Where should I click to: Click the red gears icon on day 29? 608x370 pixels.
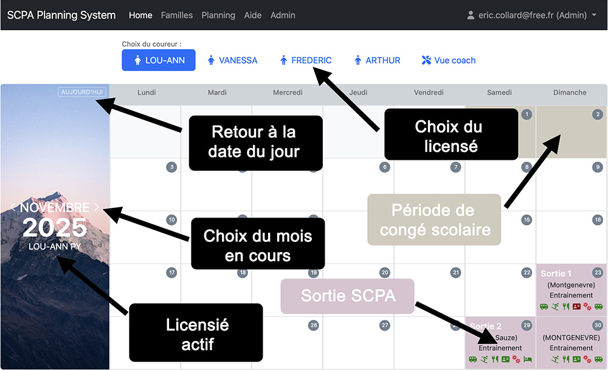tap(516, 359)
